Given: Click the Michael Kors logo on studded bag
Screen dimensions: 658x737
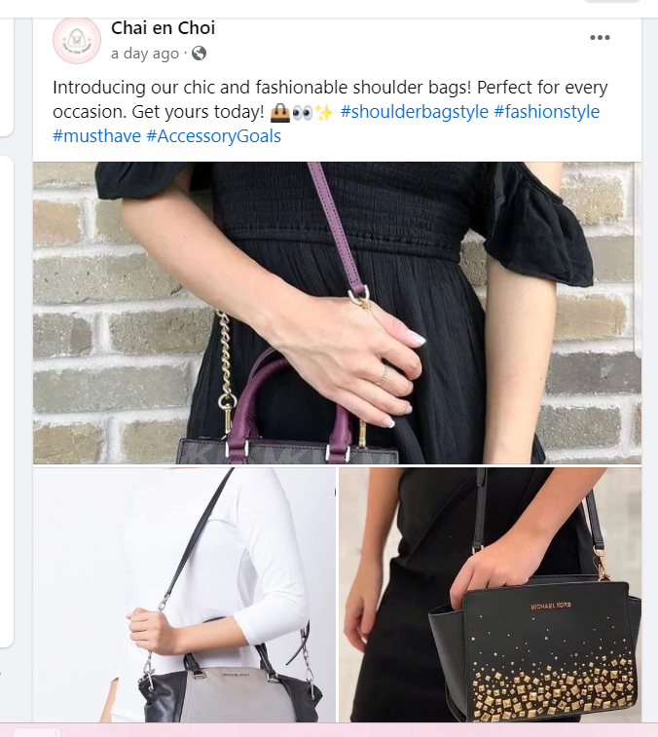Looking at the screenshot, I should coord(550,607).
